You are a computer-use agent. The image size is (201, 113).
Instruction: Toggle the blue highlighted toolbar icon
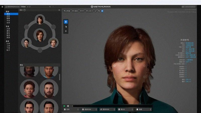point(102,11)
